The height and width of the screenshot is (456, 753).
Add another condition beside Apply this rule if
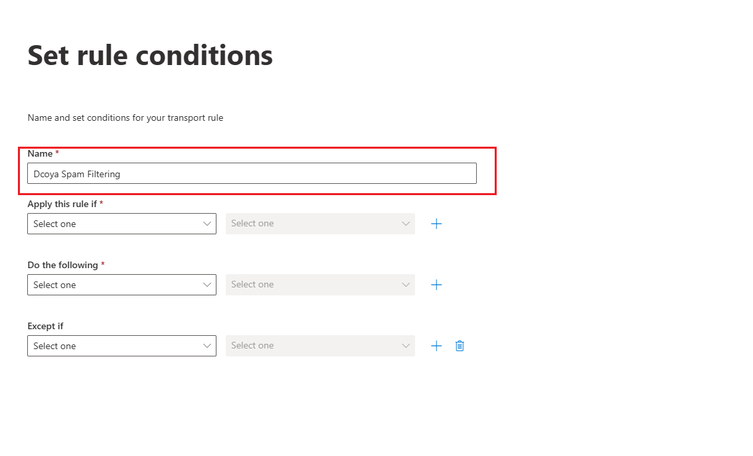436,224
